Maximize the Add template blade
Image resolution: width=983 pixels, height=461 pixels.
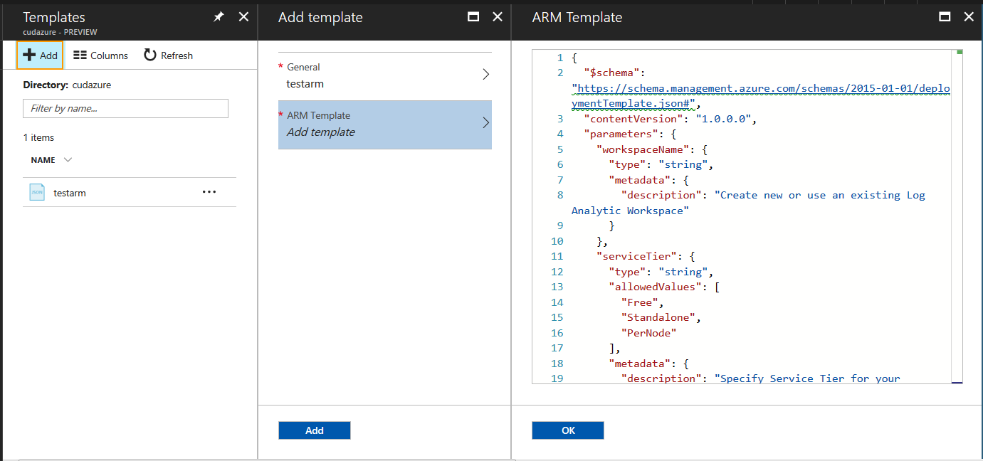pyautogui.click(x=473, y=16)
